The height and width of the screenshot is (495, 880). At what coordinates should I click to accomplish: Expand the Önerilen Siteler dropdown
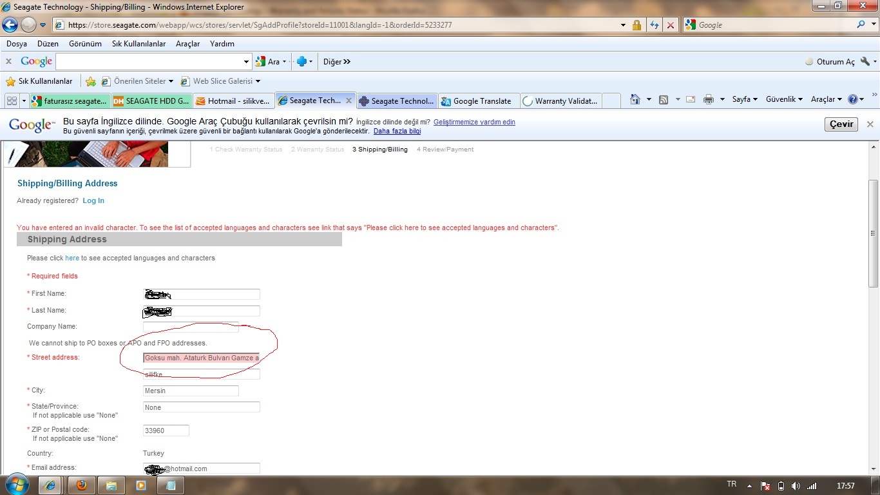(x=171, y=81)
